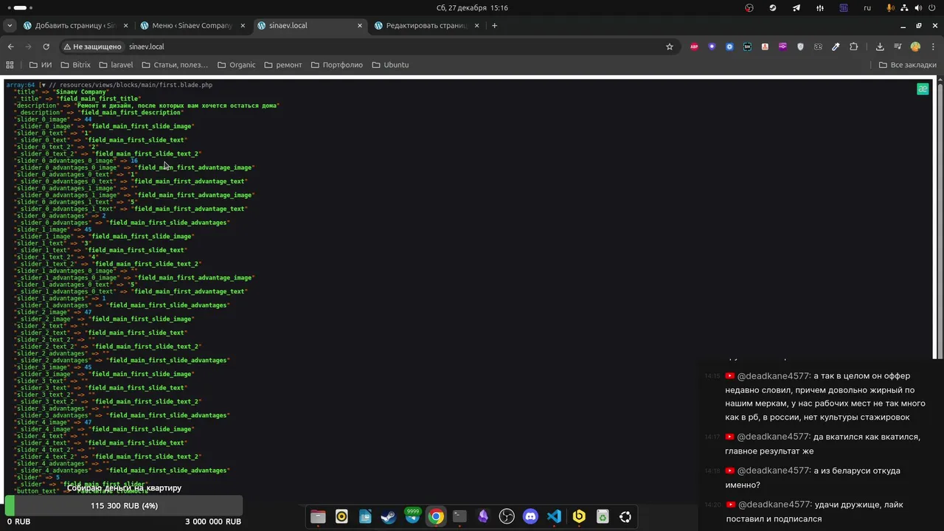This screenshot has width=944, height=531.
Task: Open the Chrome downloads icon
Action: tap(880, 46)
